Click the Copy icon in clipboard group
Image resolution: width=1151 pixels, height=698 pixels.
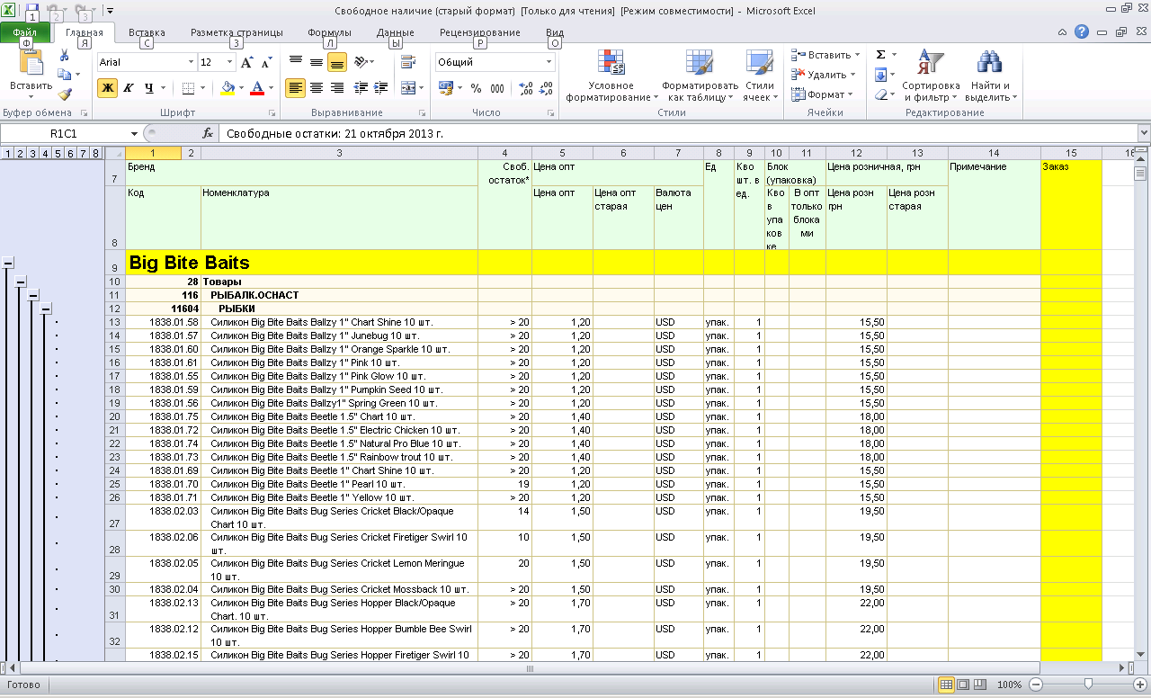(x=64, y=75)
